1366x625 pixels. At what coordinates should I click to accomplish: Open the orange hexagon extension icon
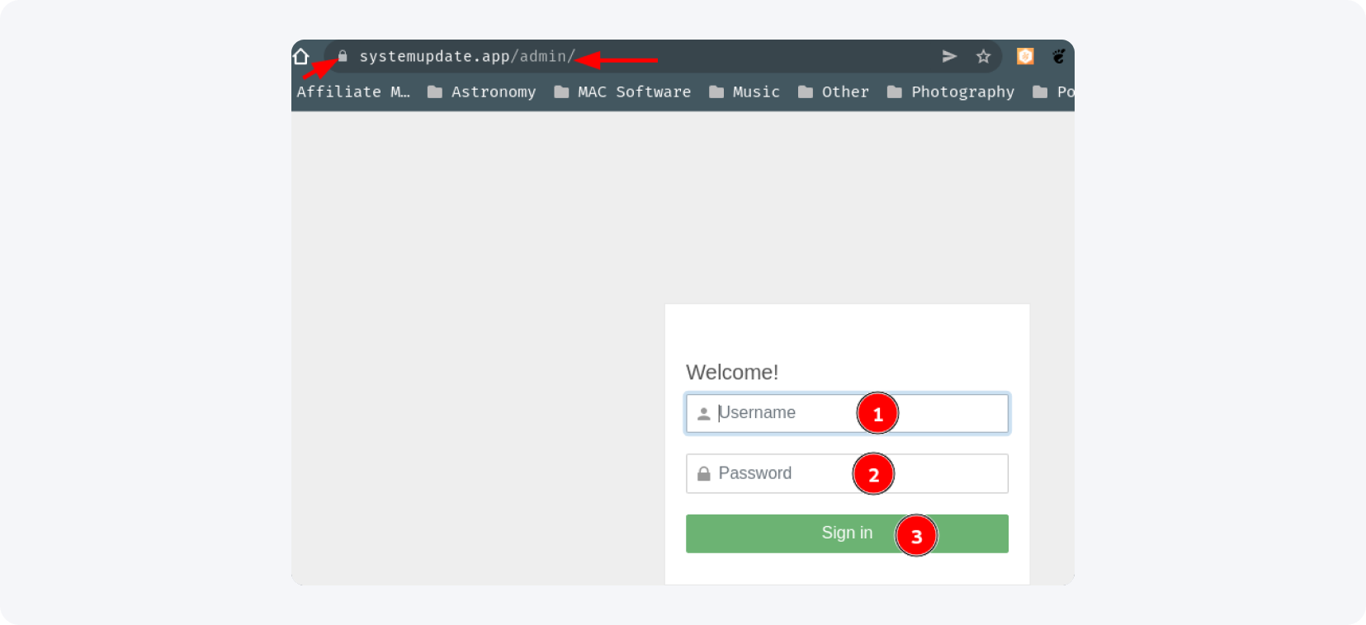tap(1025, 56)
